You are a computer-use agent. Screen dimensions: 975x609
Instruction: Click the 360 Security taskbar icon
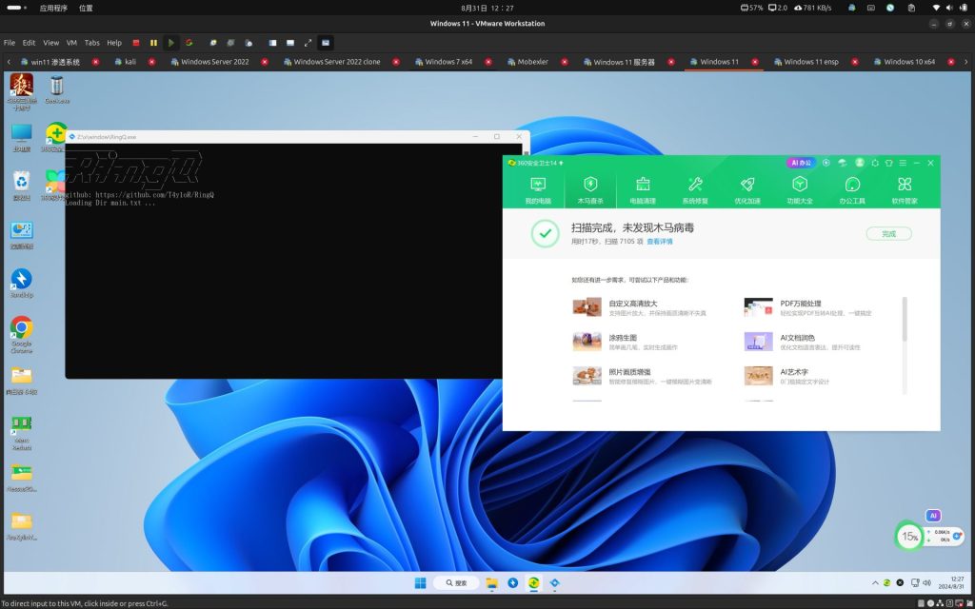[x=533, y=583]
